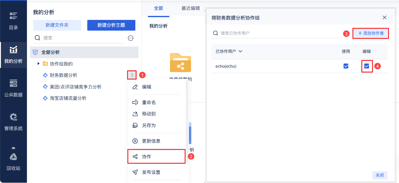Open the 协作给我的 shared folder thumbnail
Screen dimensions: 399x183
(x=180, y=63)
